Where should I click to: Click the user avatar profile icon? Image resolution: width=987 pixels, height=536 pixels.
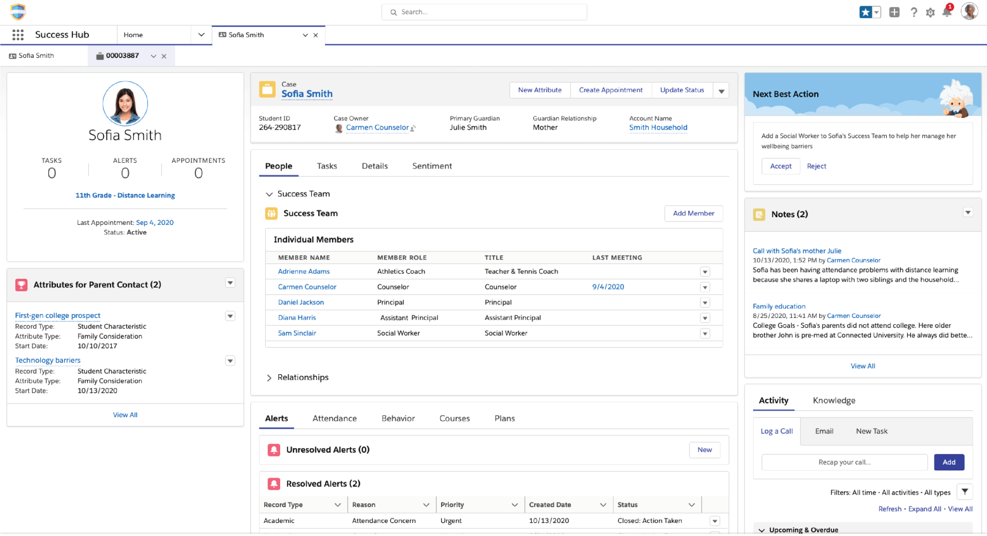tap(969, 12)
